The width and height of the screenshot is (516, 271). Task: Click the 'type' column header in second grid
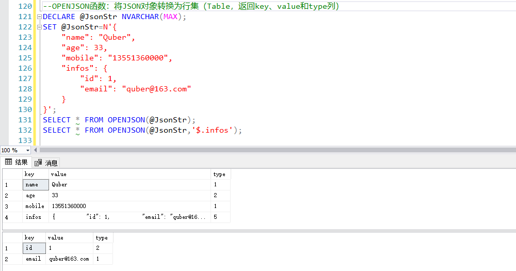[103, 238]
